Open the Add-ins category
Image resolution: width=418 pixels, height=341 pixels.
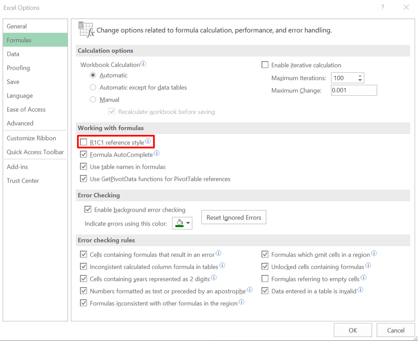click(x=35, y=167)
